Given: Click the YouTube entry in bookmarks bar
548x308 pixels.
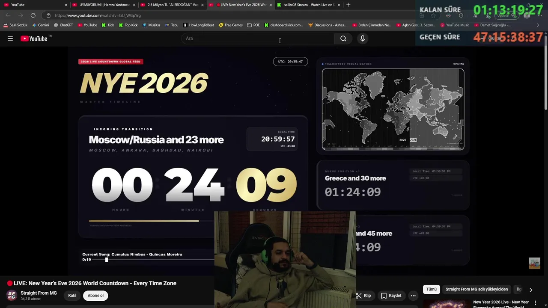Looking at the screenshot, I should pos(87,25).
